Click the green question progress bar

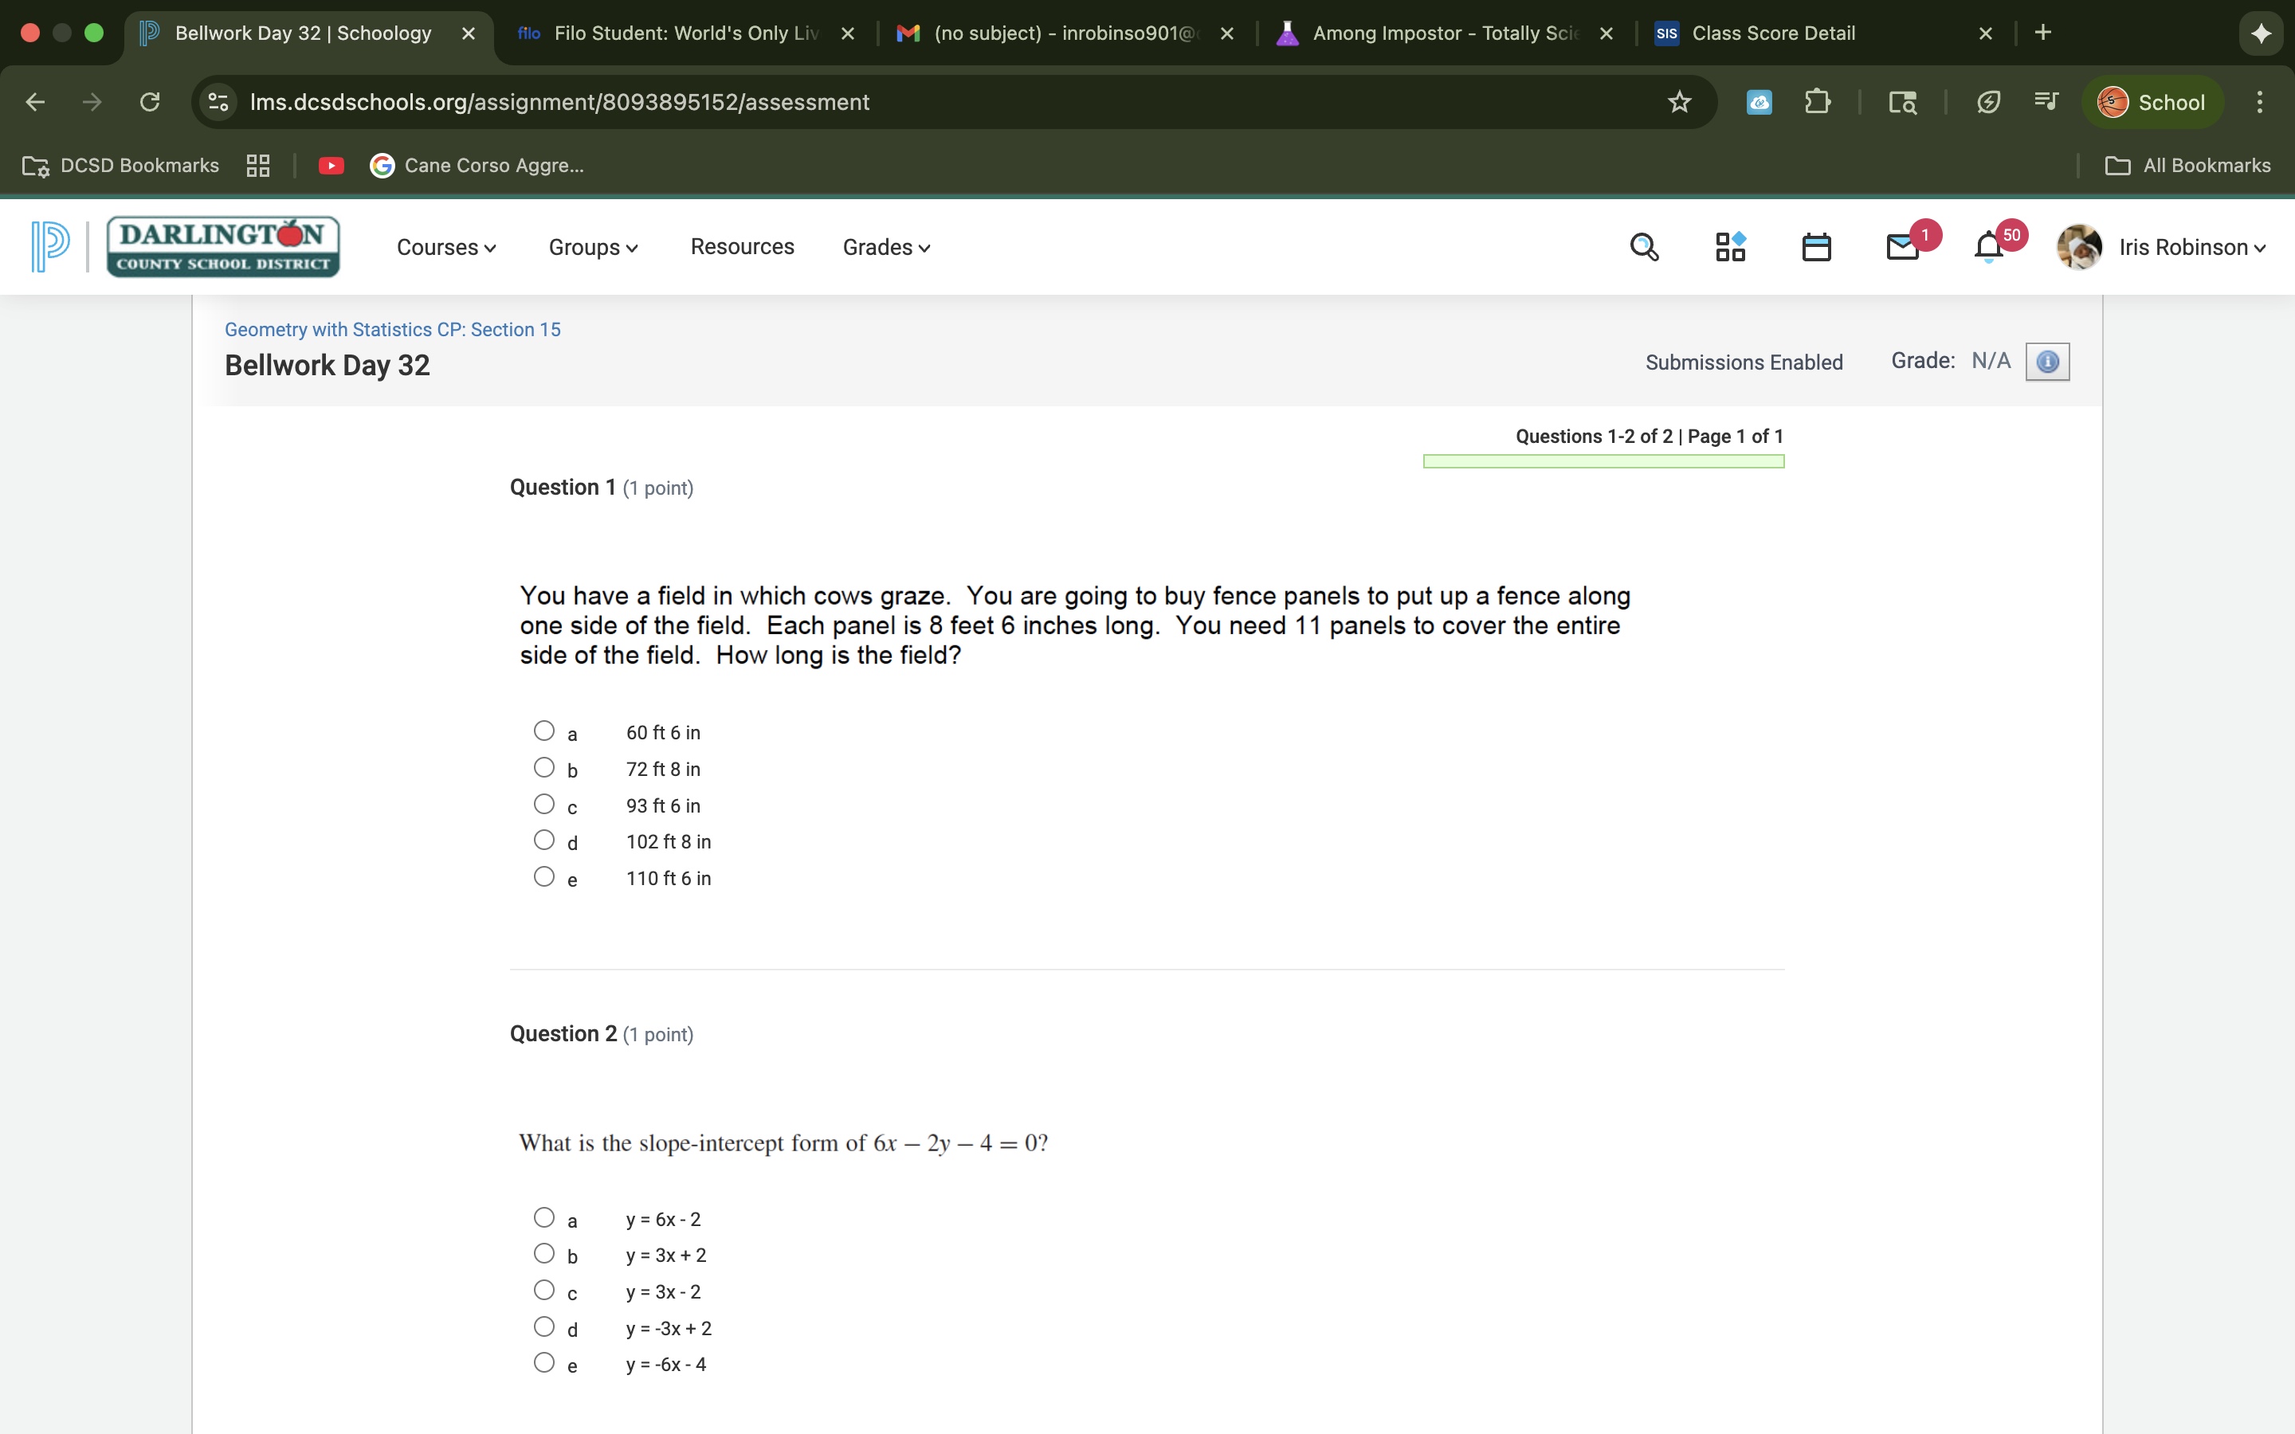coord(1603,462)
